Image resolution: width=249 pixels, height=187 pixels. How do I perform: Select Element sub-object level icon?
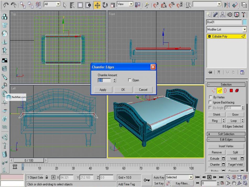[237, 91]
